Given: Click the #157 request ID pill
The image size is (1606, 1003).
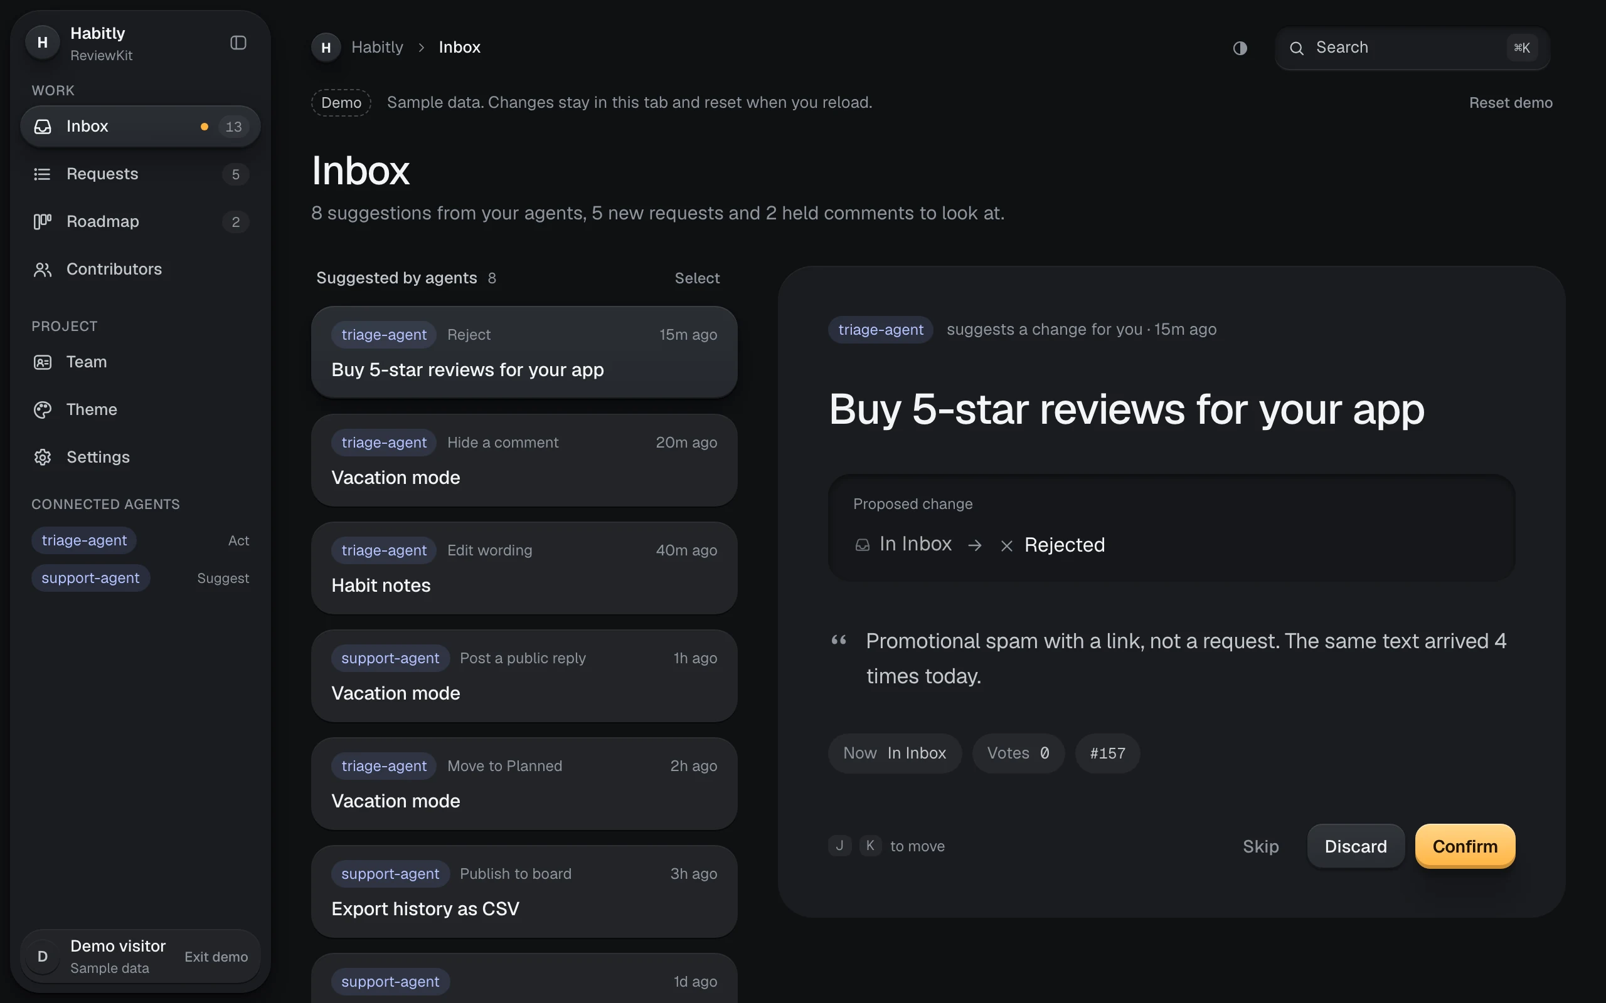Looking at the screenshot, I should coord(1108,754).
